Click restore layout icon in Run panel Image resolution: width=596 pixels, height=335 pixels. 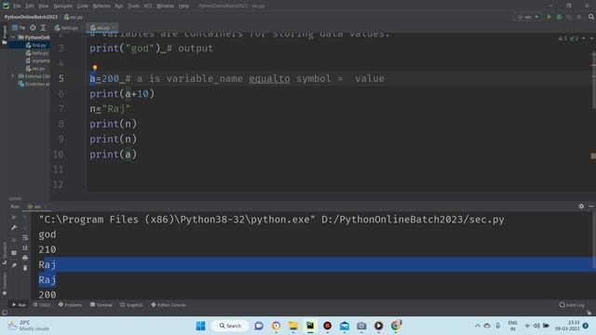(14, 252)
